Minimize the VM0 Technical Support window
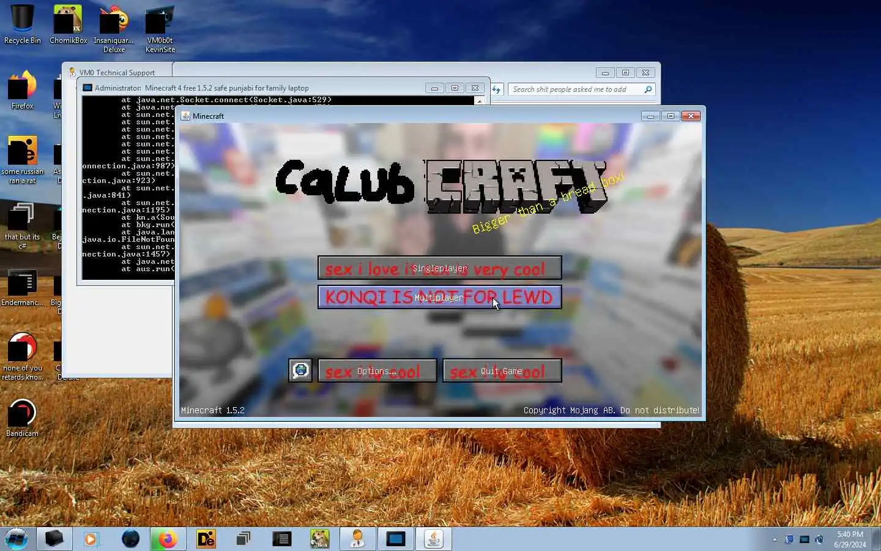The image size is (881, 551). [x=605, y=73]
